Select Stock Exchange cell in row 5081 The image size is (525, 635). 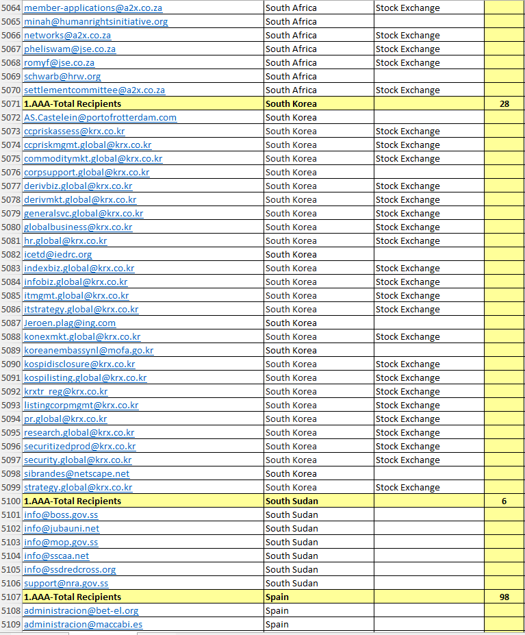click(x=429, y=241)
